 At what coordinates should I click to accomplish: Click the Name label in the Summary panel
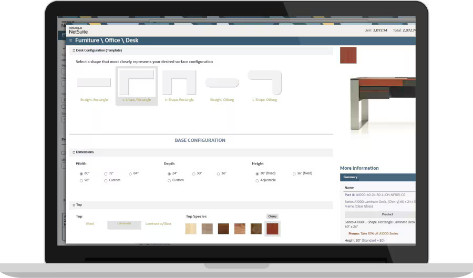coord(349,188)
